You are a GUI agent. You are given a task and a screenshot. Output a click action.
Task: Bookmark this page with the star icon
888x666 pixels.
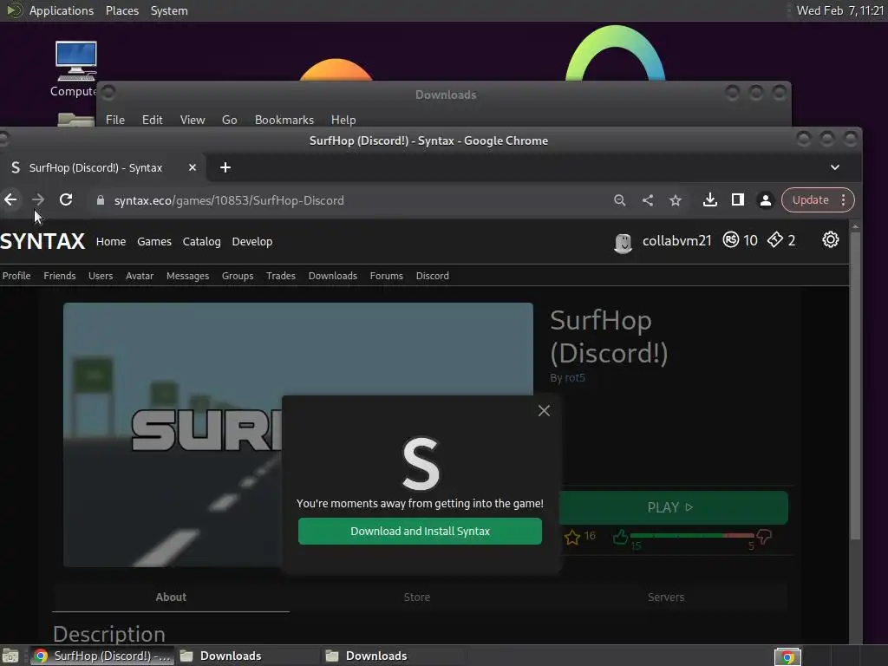675,200
